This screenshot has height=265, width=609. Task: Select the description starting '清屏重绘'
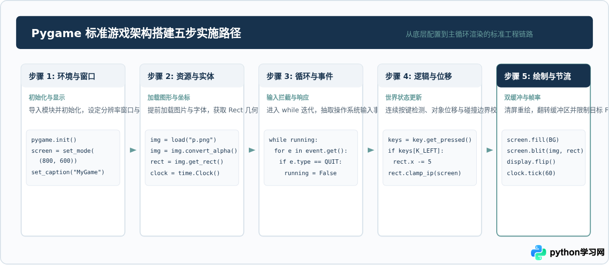click(556, 110)
